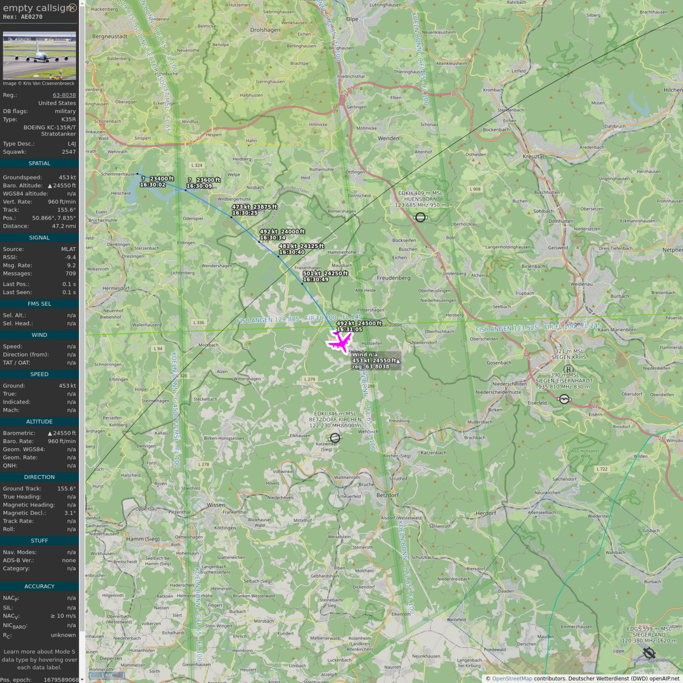Open the KC-135 aircraft photo thumbnail
The width and height of the screenshot is (683, 683).
pyautogui.click(x=39, y=55)
